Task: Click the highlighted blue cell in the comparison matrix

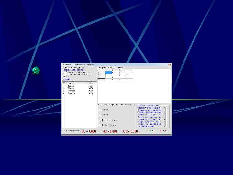Action: (x=108, y=73)
